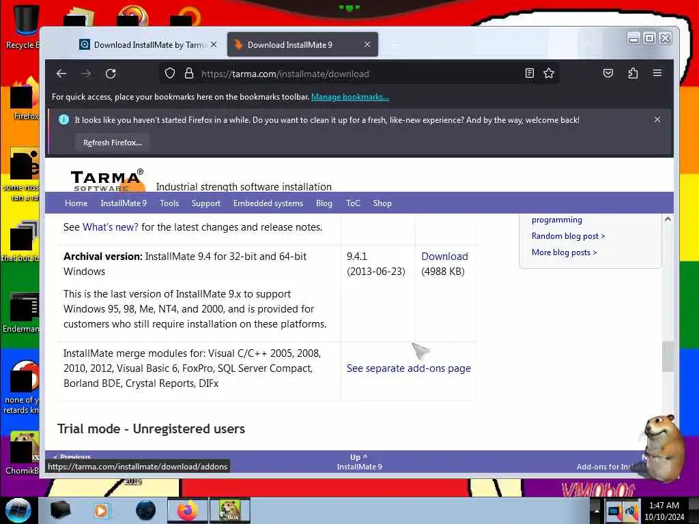The image size is (699, 524).
Task: Click the sidebar scroll up arrow
Action: coord(668,219)
